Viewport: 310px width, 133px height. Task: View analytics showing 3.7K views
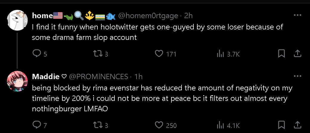click(x=220, y=54)
